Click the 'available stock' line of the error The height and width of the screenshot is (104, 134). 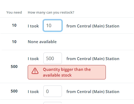pyautogui.click(x=57, y=75)
